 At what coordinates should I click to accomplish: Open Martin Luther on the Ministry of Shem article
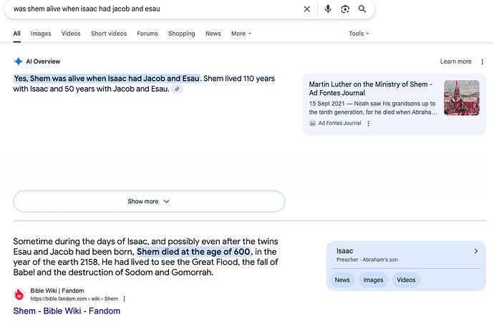click(x=371, y=89)
